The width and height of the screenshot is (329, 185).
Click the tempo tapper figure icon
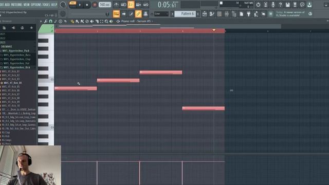click(256, 14)
